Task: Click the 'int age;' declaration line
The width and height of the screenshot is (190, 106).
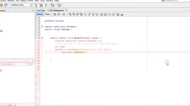Action: click(x=60, y=47)
